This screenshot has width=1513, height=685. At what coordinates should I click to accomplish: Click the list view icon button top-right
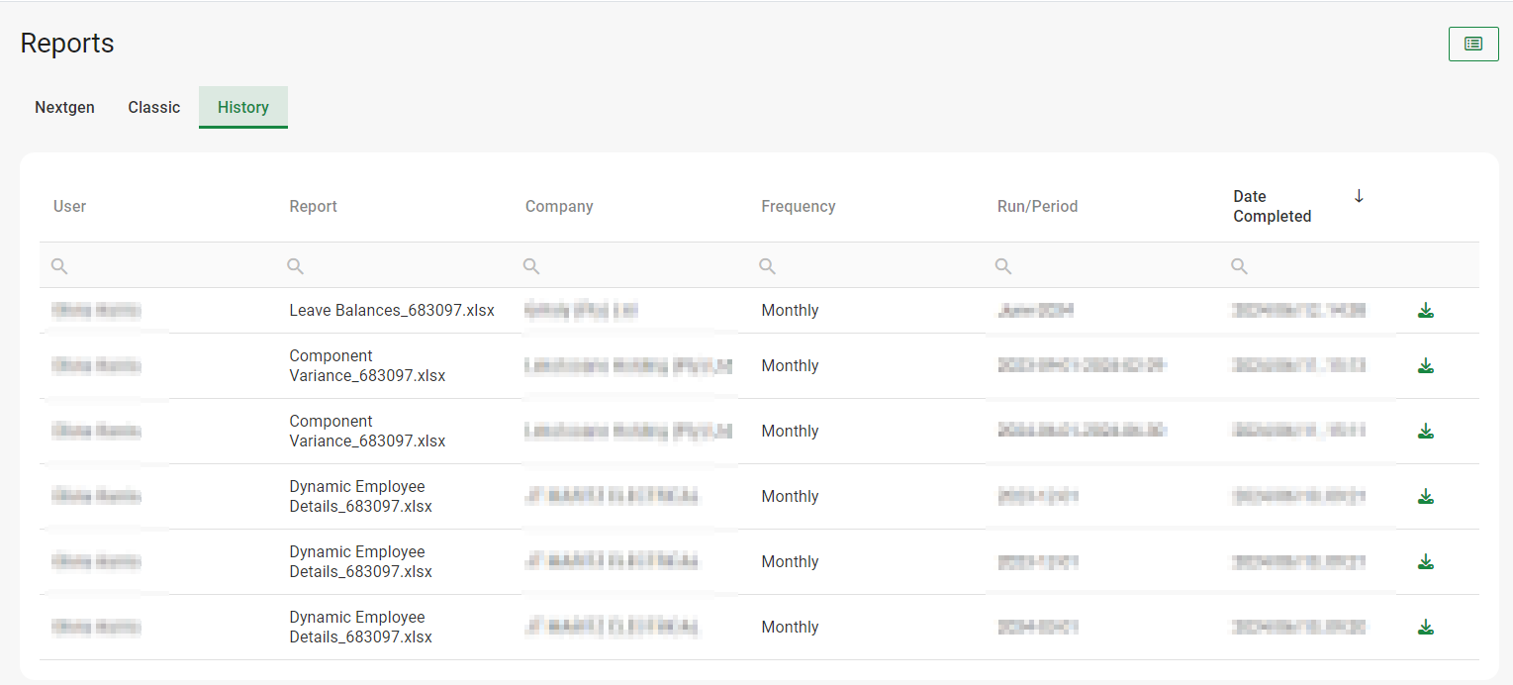tap(1472, 44)
